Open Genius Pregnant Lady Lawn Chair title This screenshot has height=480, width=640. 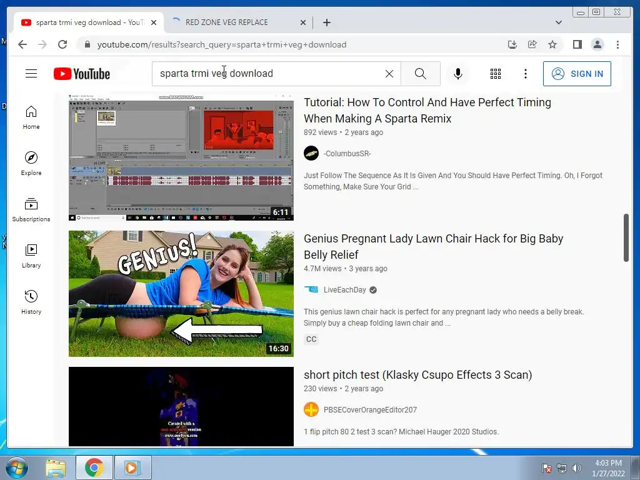(x=434, y=246)
